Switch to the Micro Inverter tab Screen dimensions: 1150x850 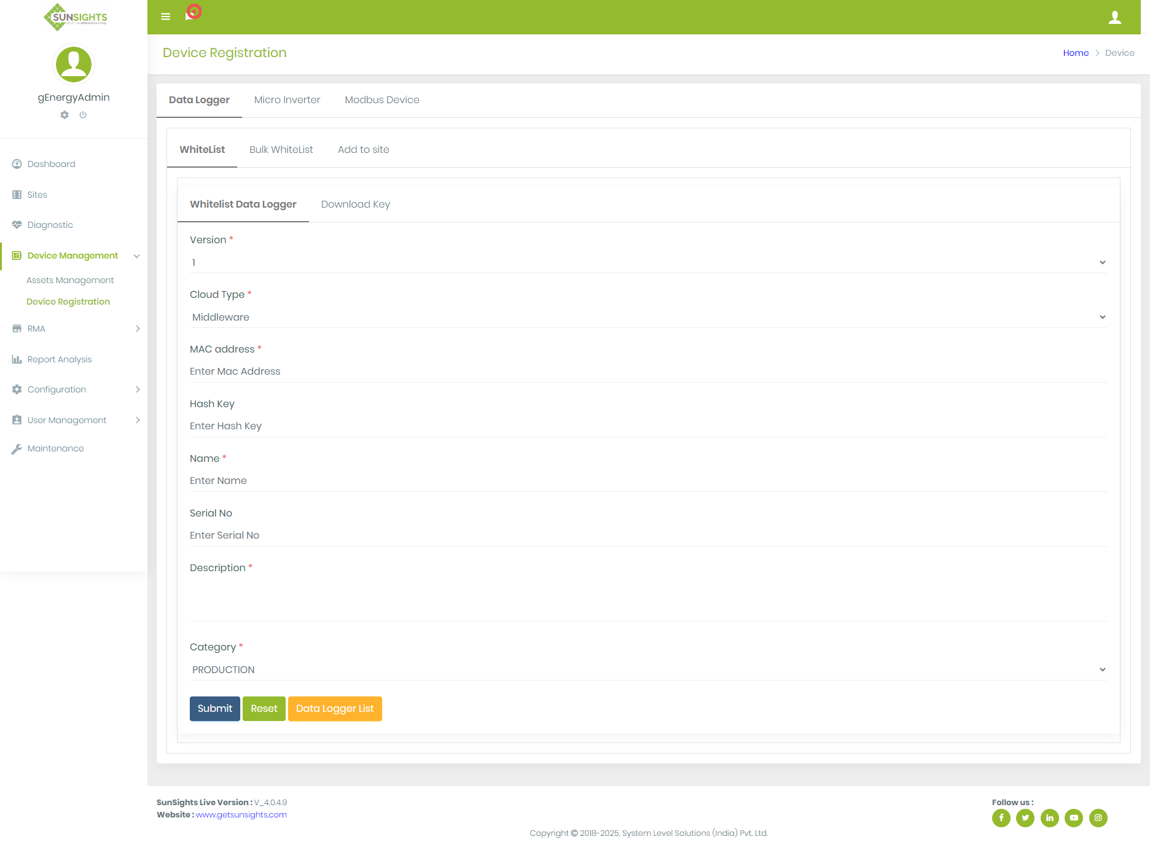[x=287, y=100]
